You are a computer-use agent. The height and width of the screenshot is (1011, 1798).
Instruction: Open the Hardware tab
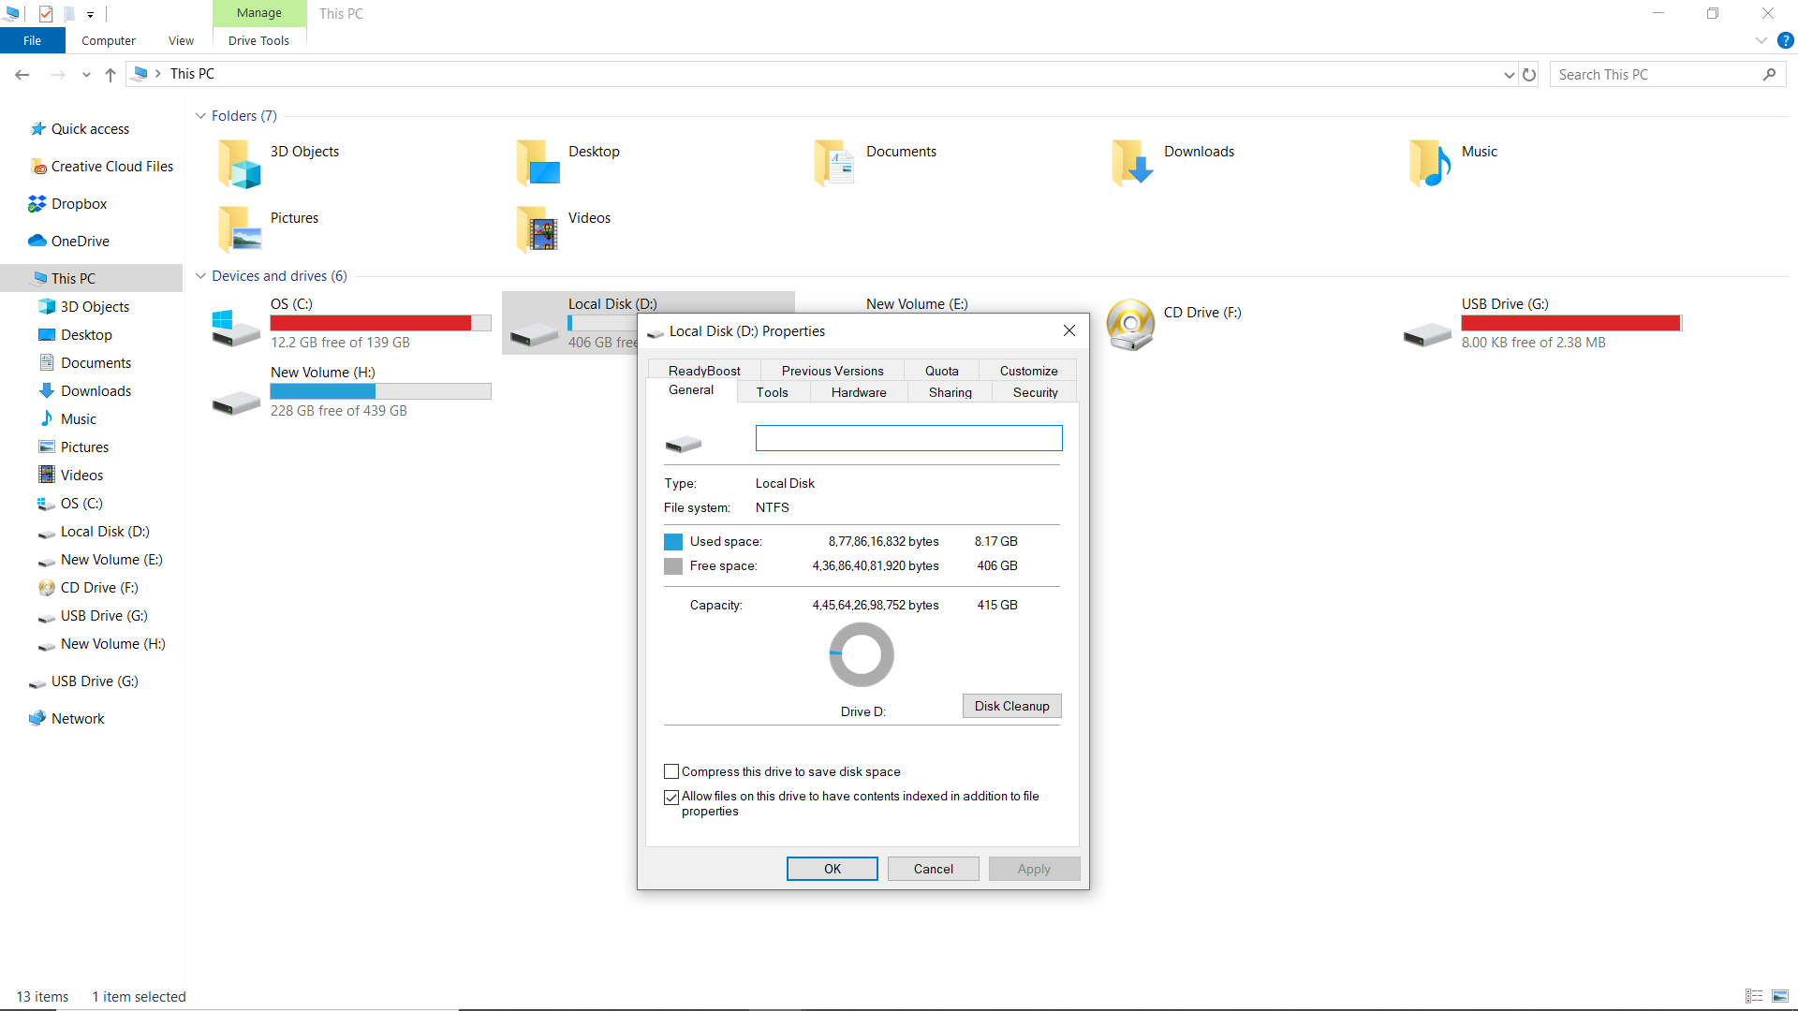coord(858,392)
